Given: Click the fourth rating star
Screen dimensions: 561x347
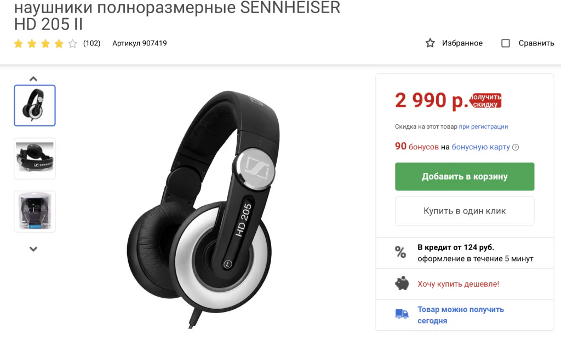Looking at the screenshot, I should tap(59, 44).
